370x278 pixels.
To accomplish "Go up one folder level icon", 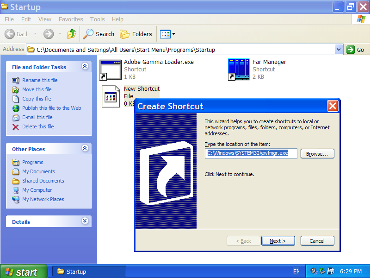I will pyautogui.click(x=72, y=34).
